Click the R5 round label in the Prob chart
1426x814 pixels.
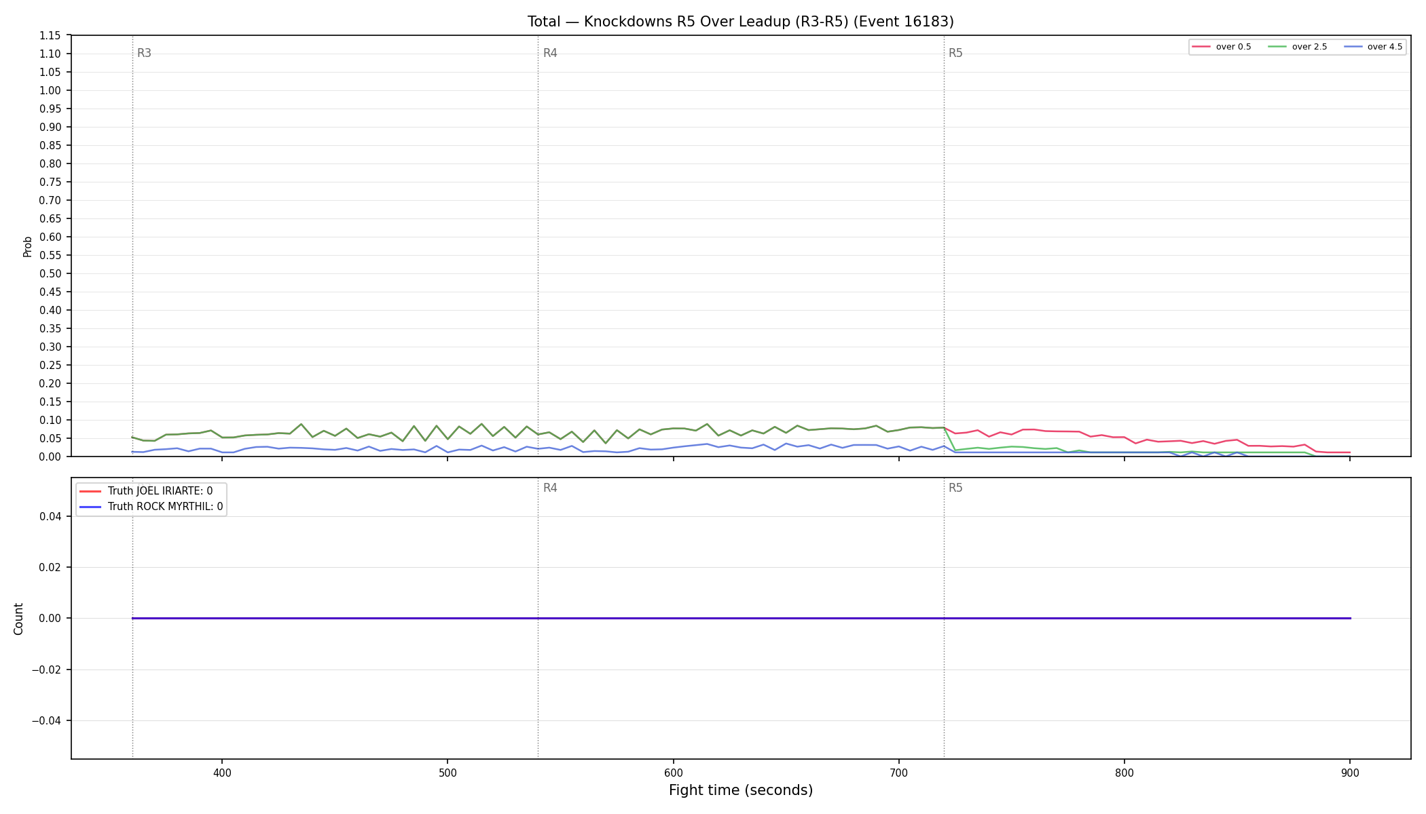tap(955, 54)
